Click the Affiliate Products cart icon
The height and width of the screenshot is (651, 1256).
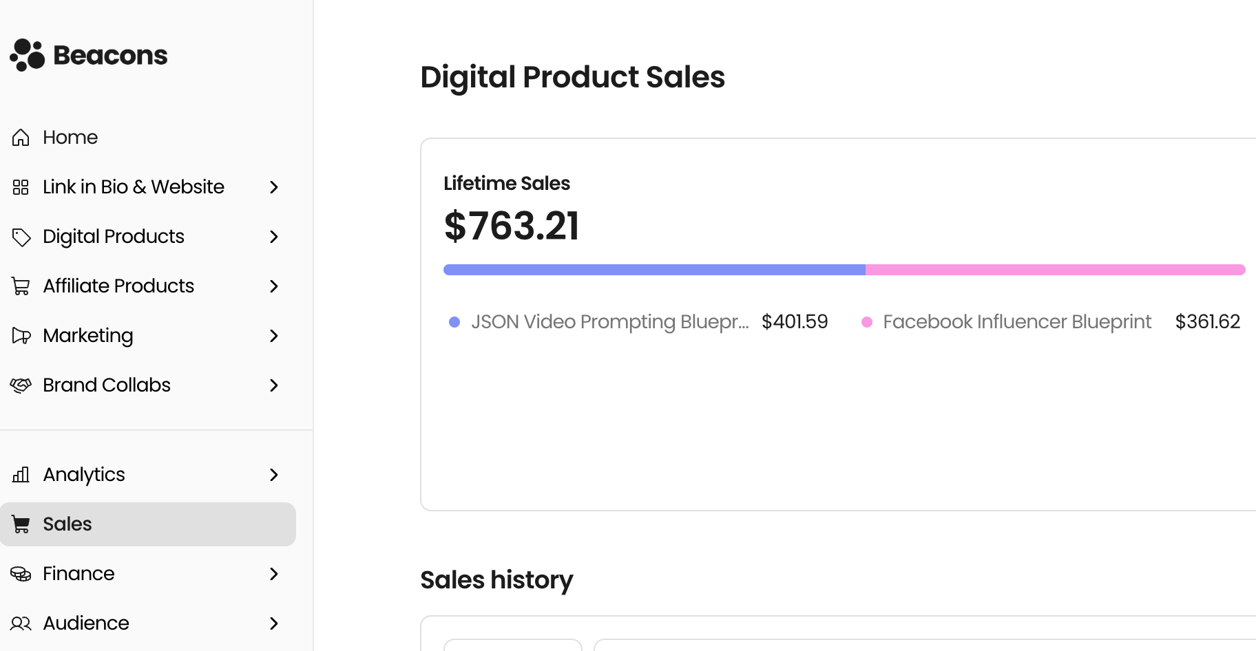pos(21,286)
